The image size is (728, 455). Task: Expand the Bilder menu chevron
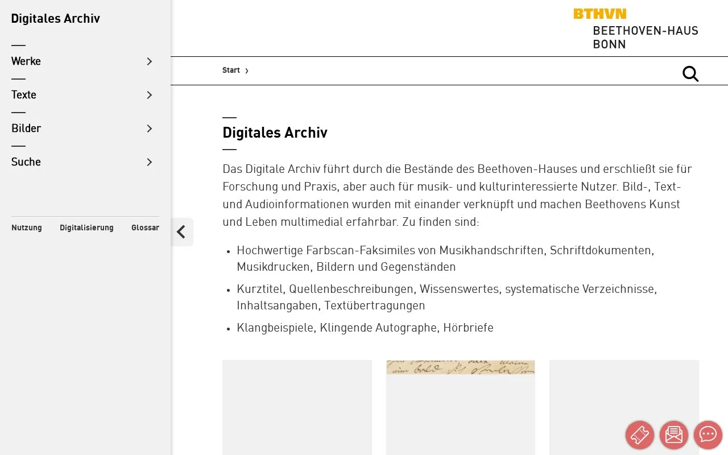[150, 129]
